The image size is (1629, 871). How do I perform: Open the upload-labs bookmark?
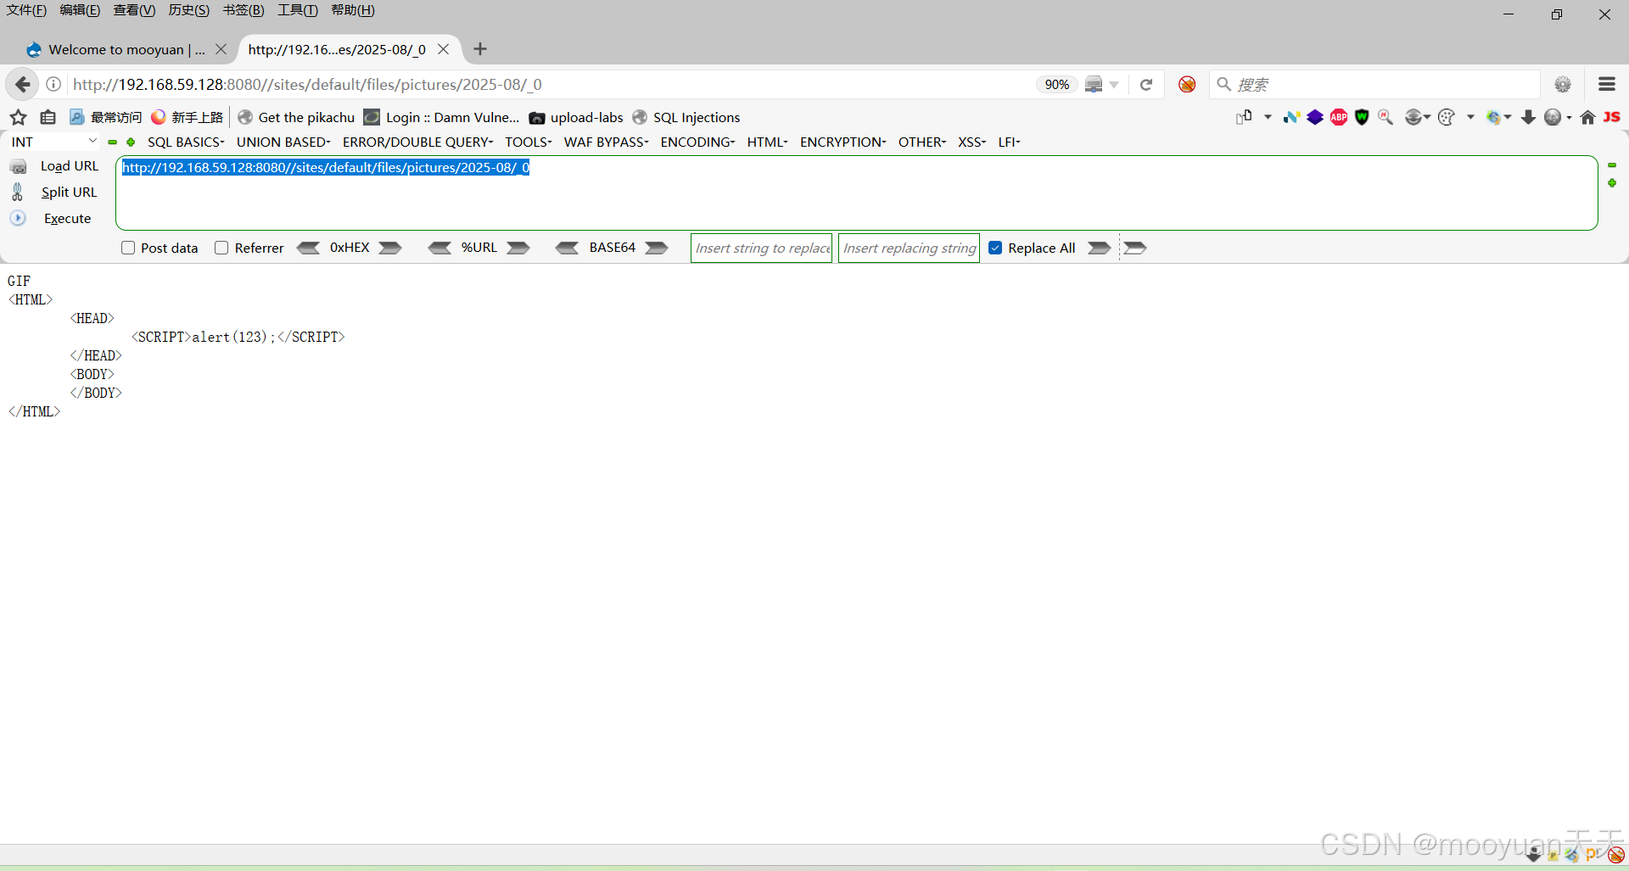(576, 117)
